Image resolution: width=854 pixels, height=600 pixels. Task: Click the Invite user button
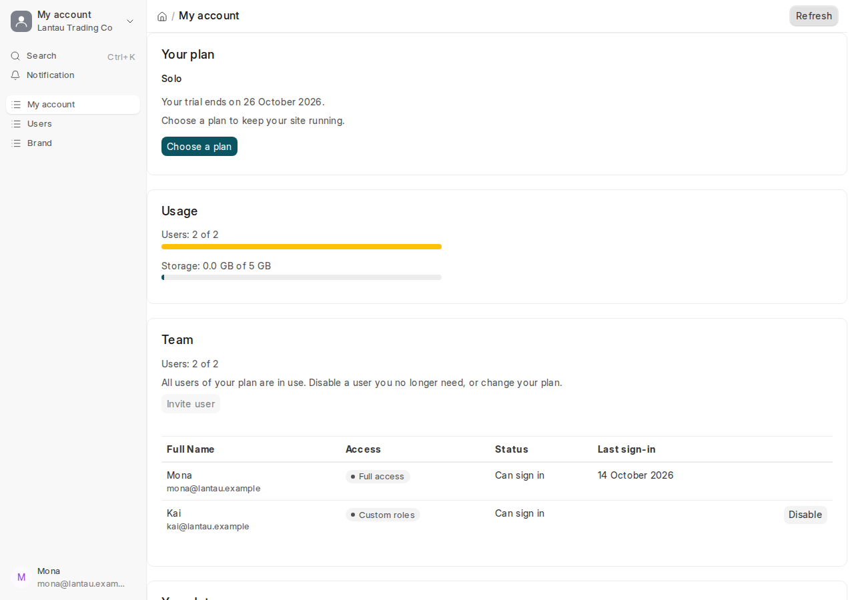191,404
